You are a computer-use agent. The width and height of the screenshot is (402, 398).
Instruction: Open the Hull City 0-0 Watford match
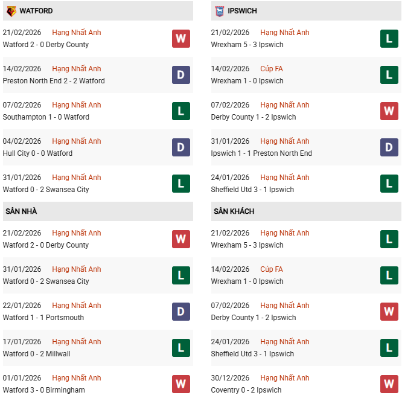pyautogui.click(x=37, y=153)
